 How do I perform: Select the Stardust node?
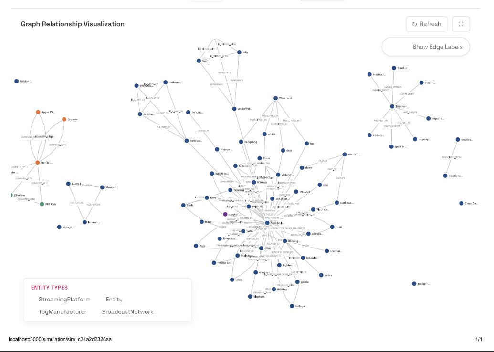[394, 68]
